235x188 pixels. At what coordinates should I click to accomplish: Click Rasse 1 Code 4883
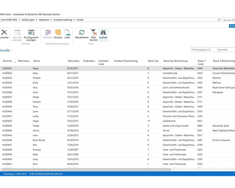[x=200, y=126]
